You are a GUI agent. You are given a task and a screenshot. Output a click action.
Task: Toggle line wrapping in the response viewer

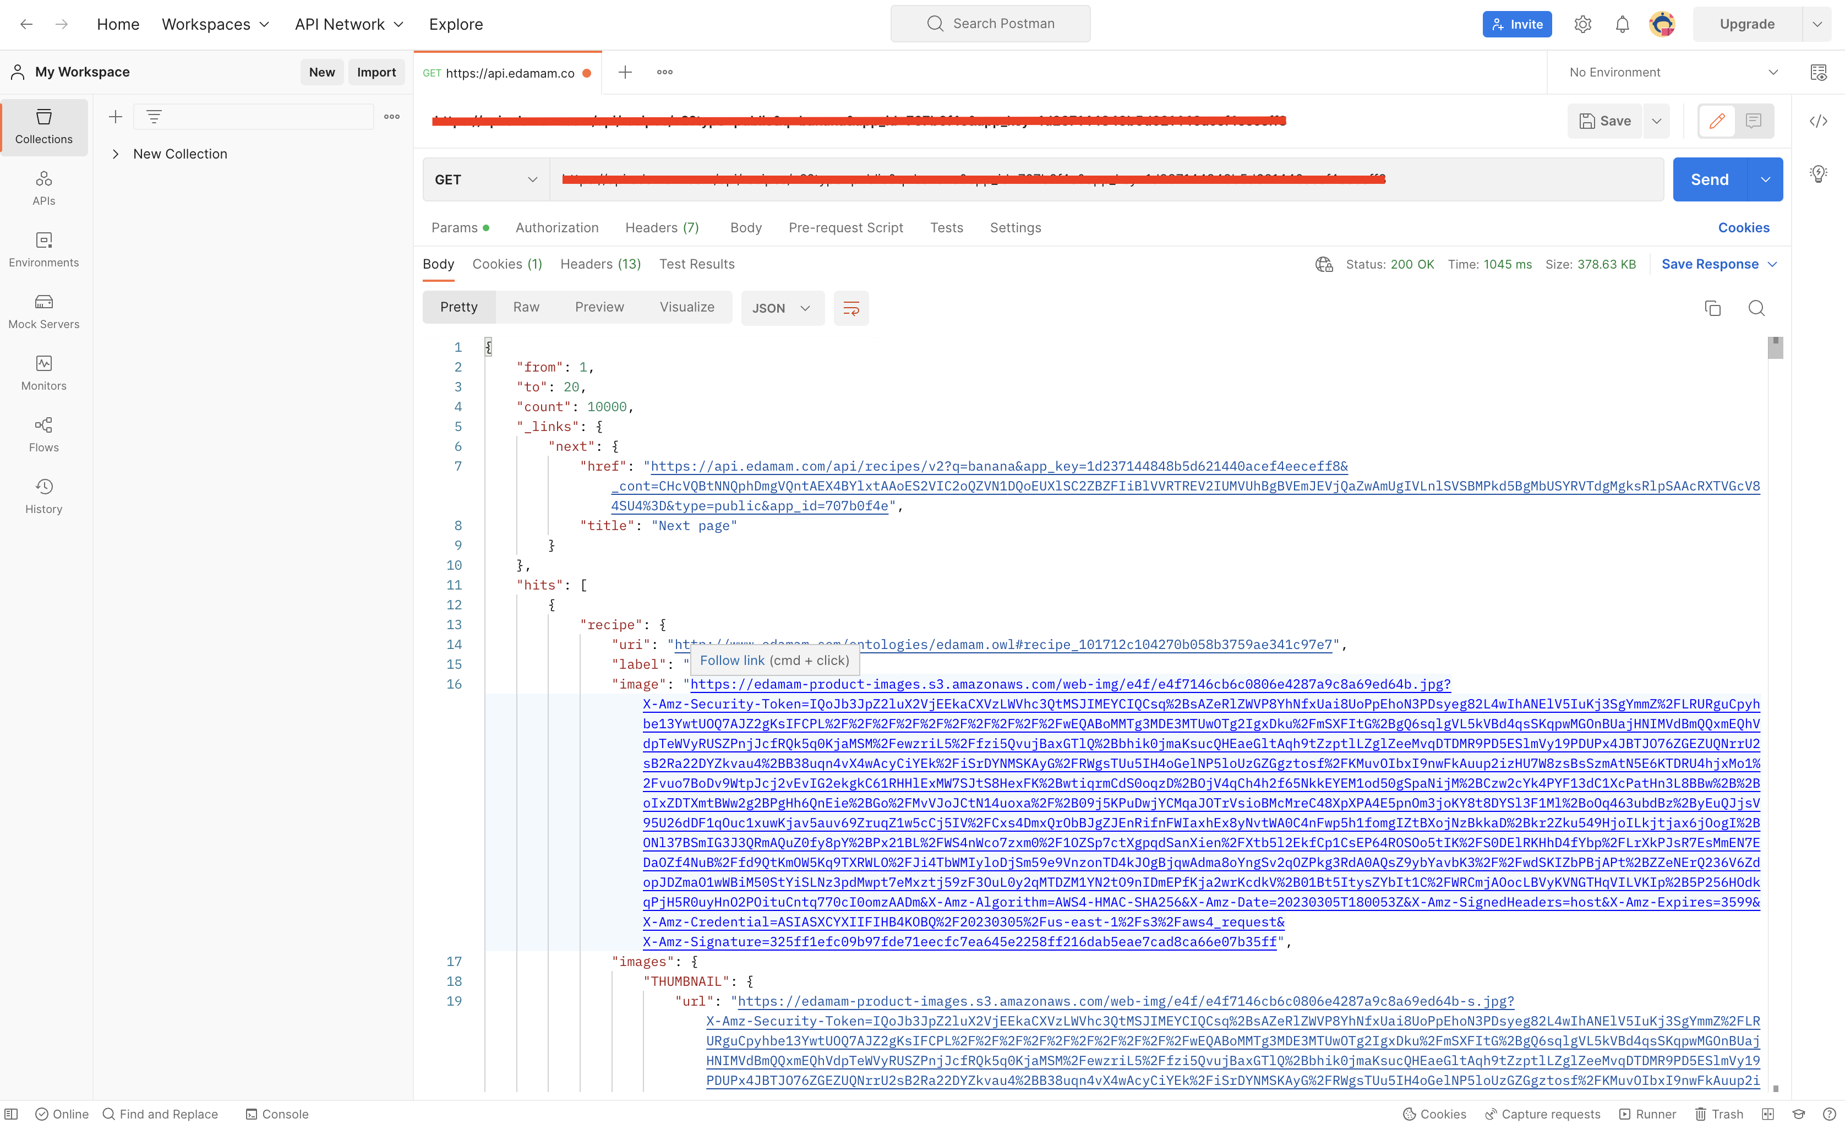[x=850, y=308]
